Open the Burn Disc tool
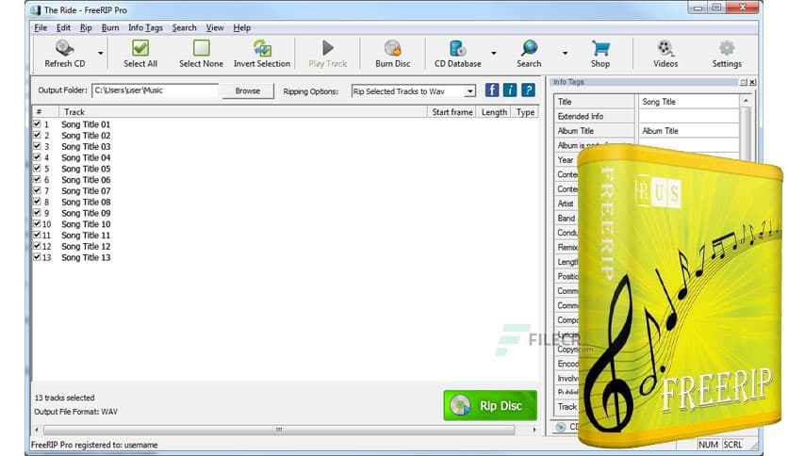 tap(392, 48)
